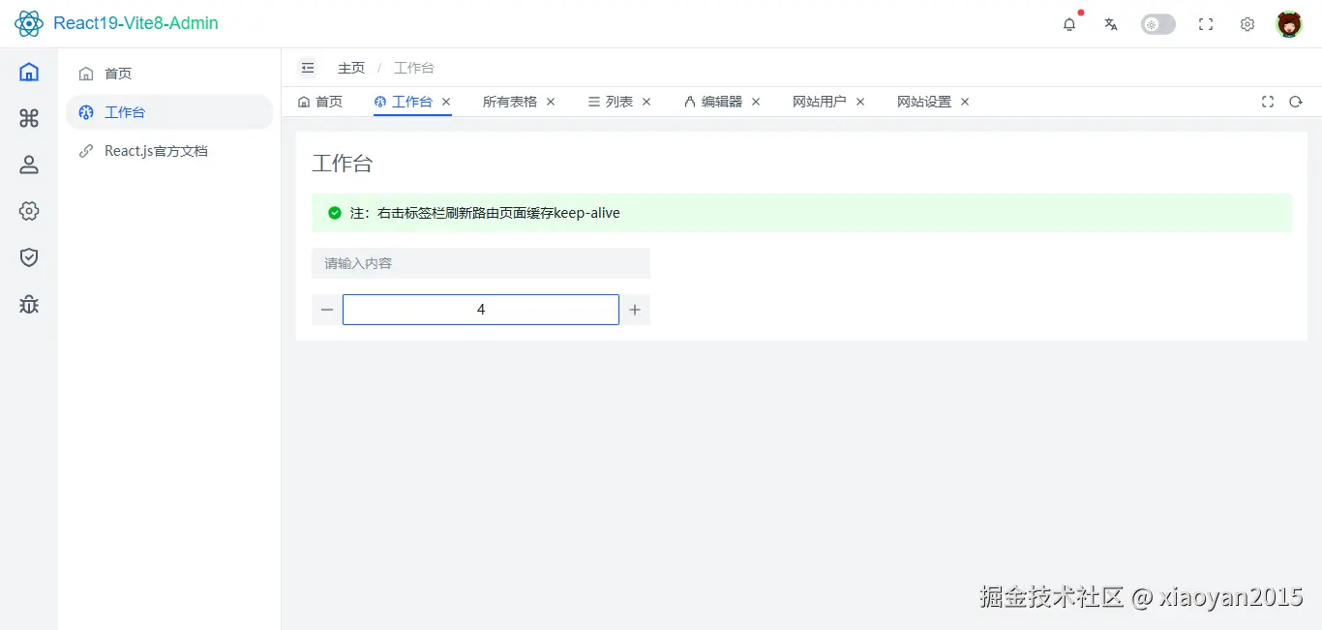Refresh the page with the reload icon
The width and height of the screenshot is (1322, 630).
click(1296, 102)
